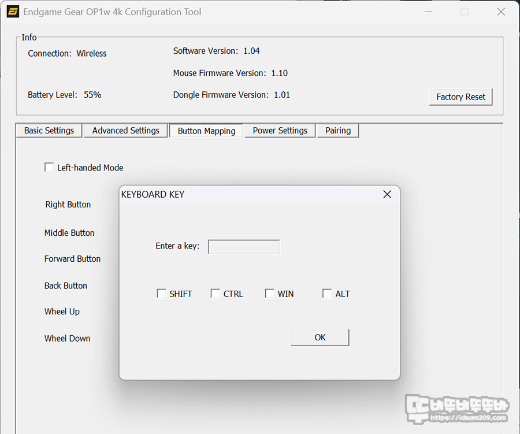Close the Configuration Tool window

[x=501, y=12]
